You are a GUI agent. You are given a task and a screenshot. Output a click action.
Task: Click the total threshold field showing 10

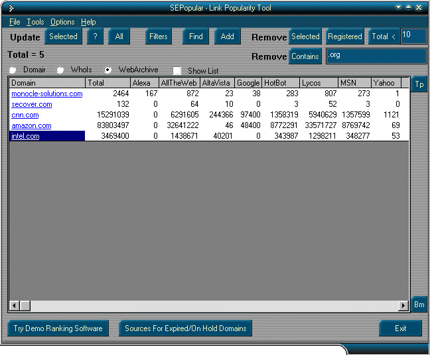click(x=414, y=36)
